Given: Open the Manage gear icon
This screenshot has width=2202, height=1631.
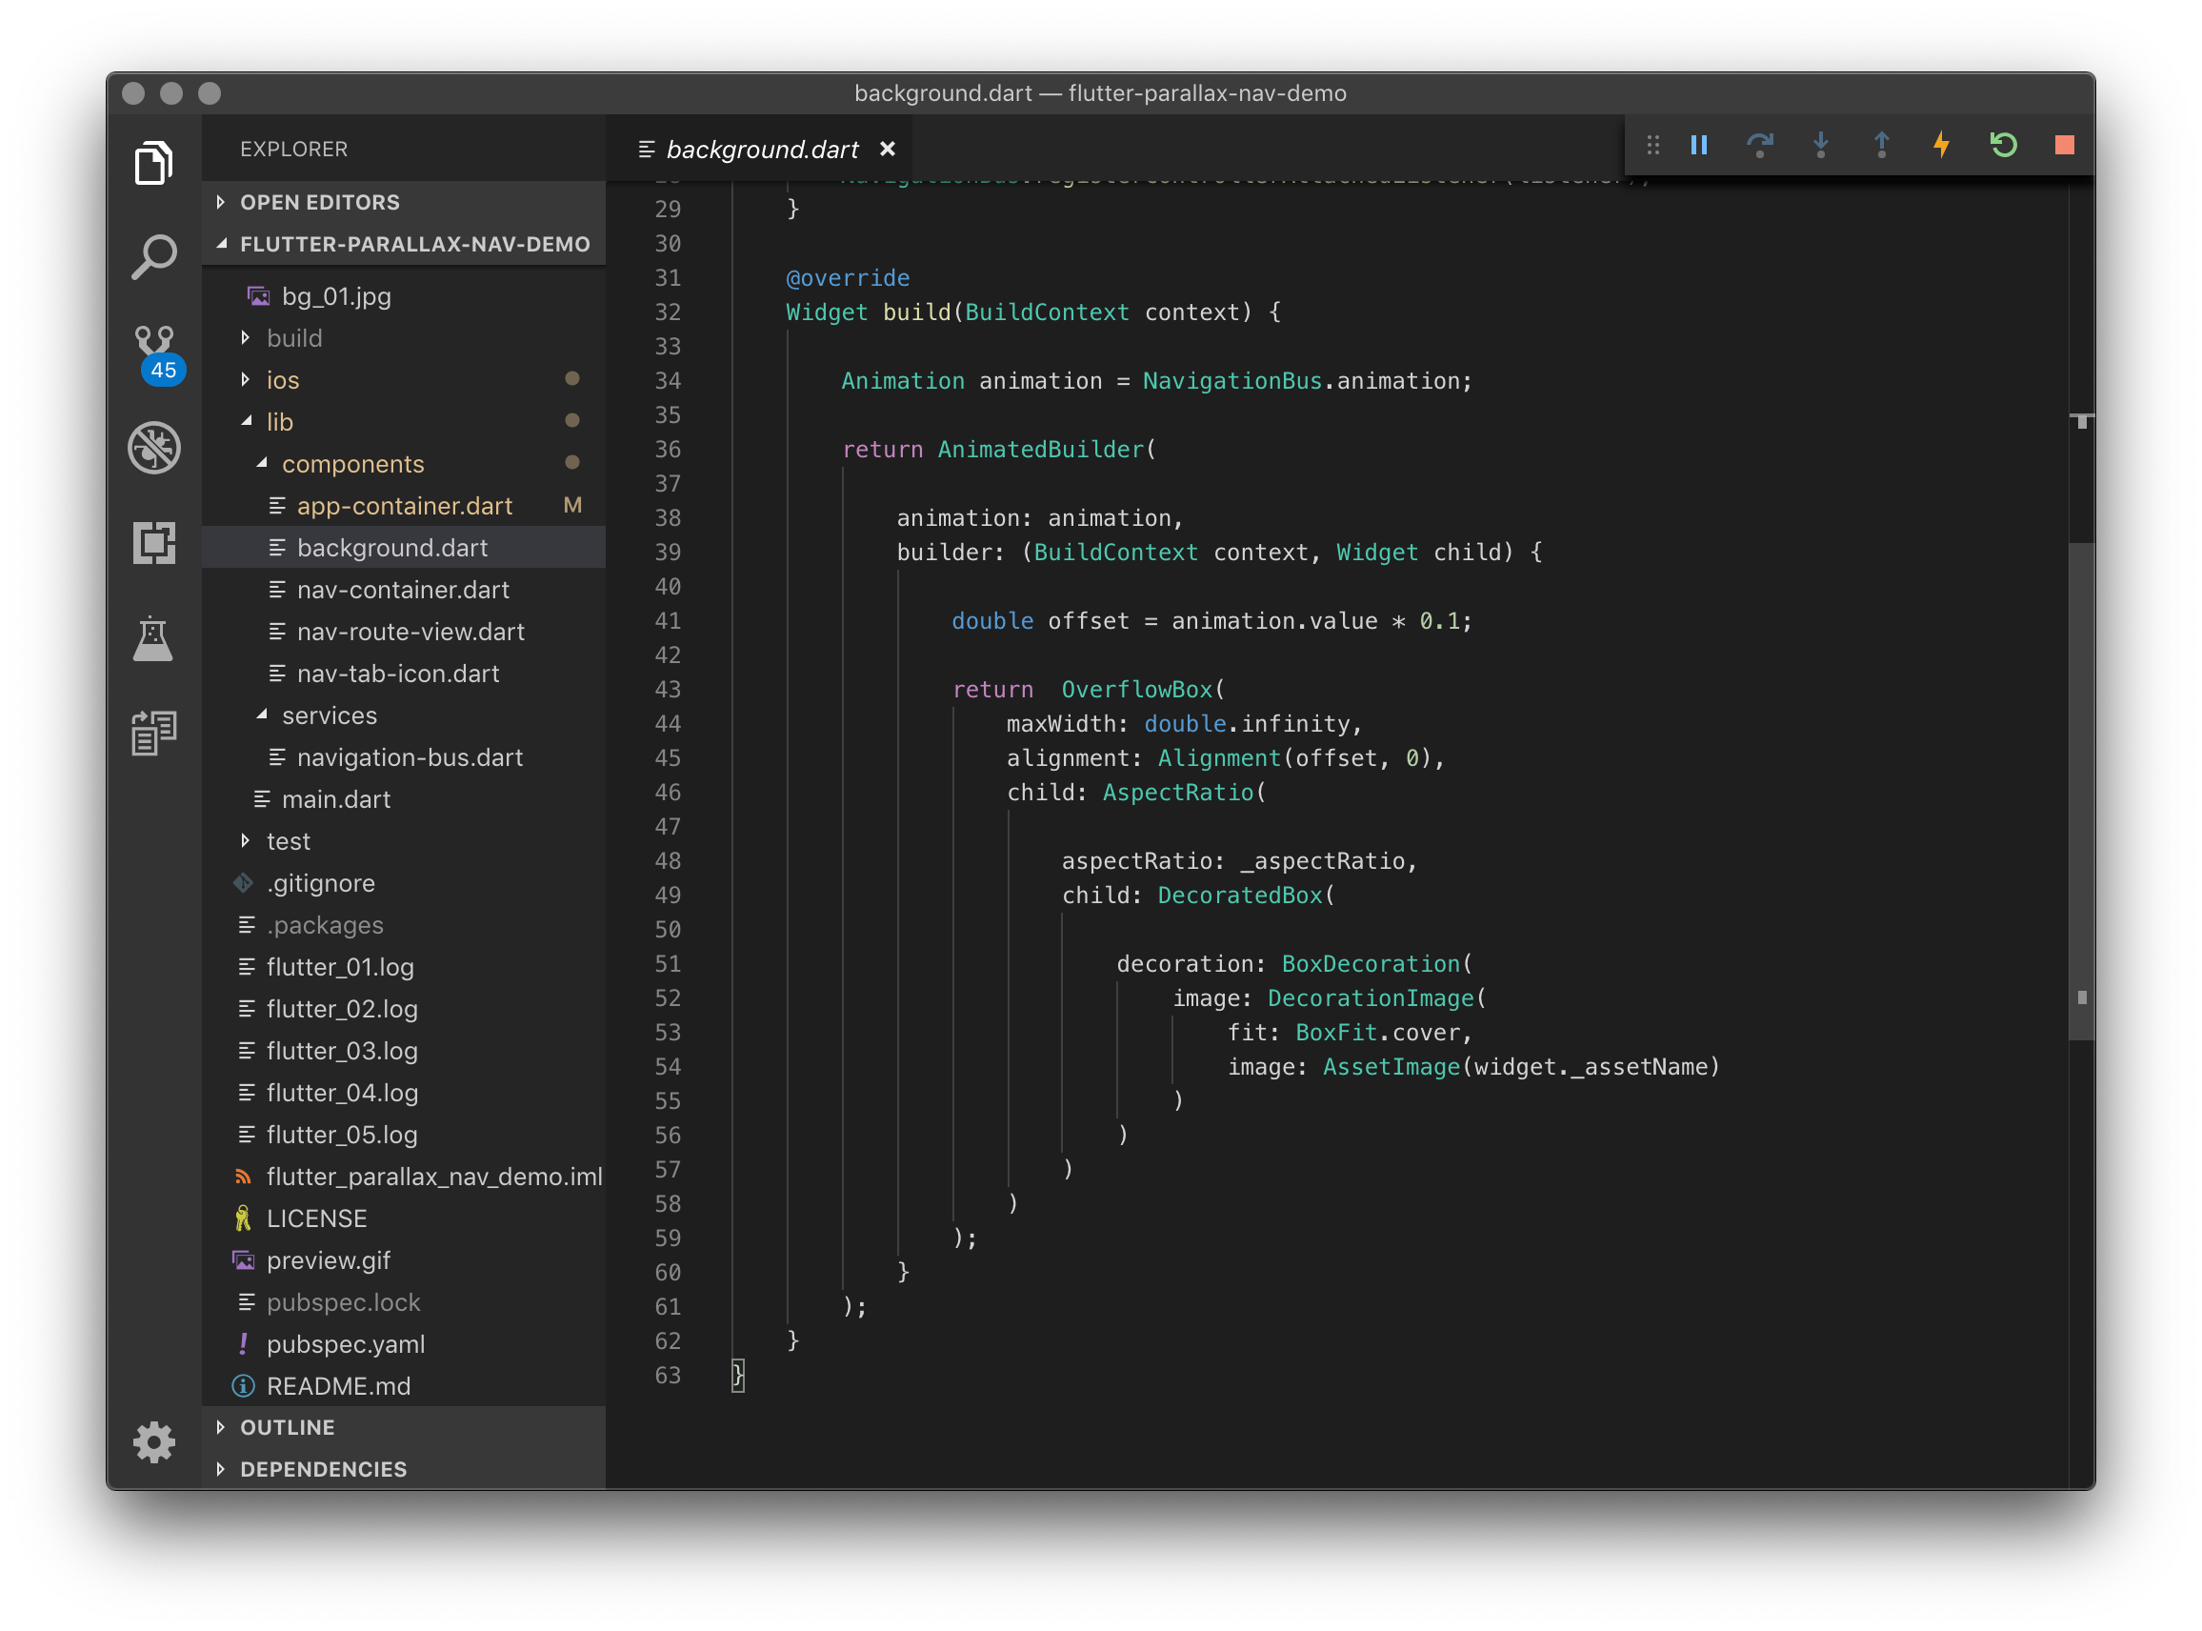Looking at the screenshot, I should tap(154, 1442).
